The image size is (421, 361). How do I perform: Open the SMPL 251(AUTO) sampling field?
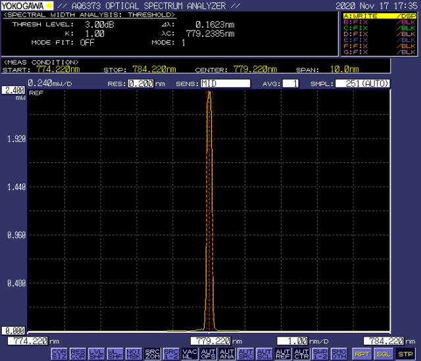(x=362, y=84)
